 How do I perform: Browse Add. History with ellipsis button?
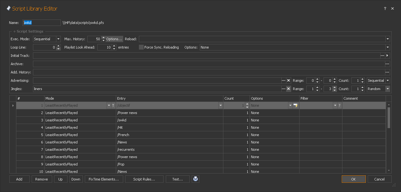387,72
